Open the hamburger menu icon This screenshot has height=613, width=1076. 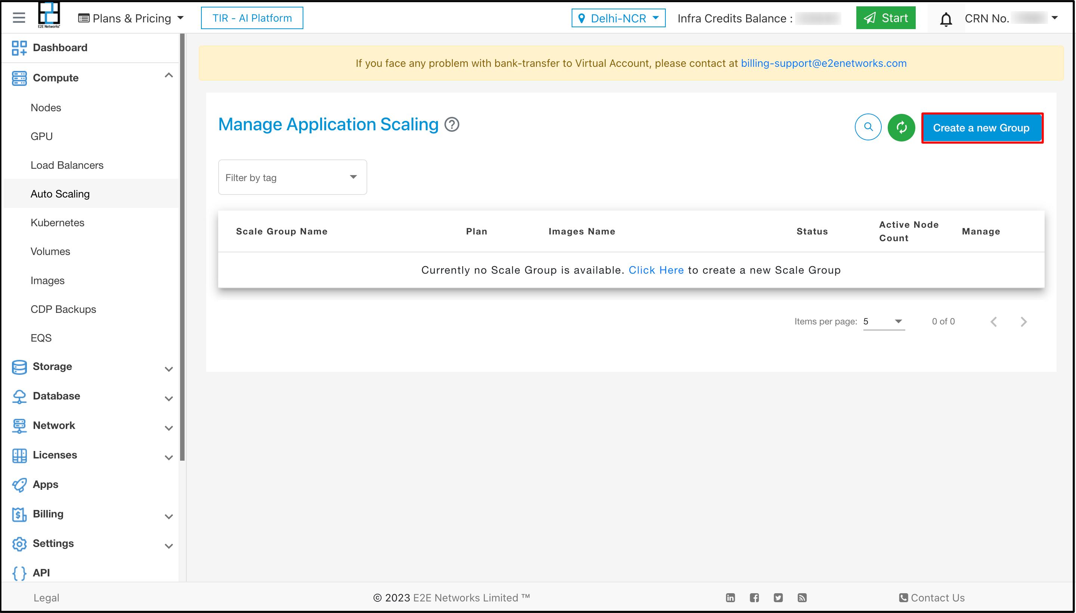pyautogui.click(x=19, y=18)
